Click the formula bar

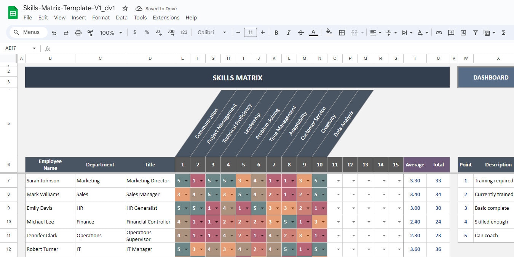click(x=282, y=48)
